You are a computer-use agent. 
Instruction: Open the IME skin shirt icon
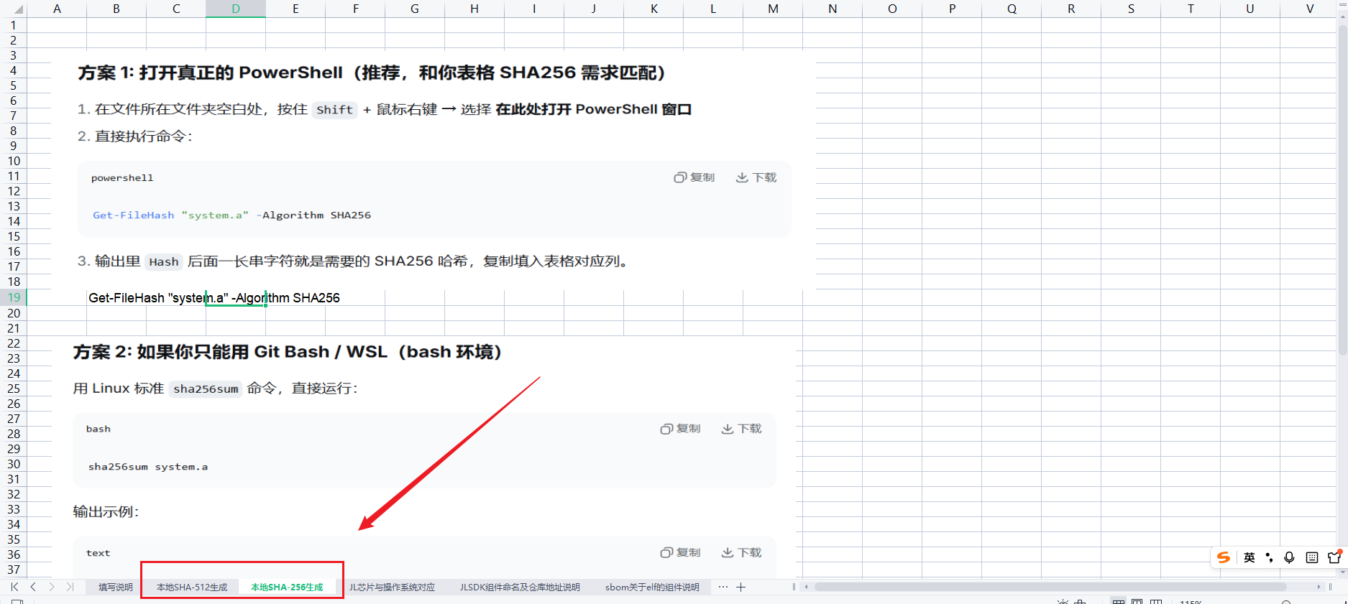1334,557
